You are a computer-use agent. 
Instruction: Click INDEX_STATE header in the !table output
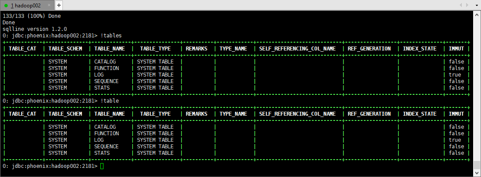419,114
